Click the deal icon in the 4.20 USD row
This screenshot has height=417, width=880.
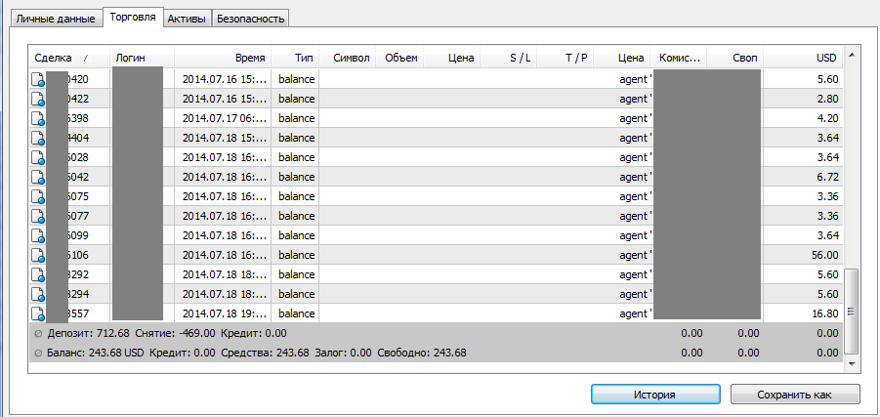[x=38, y=118]
